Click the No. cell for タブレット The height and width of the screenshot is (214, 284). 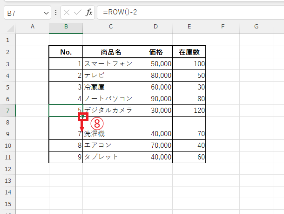pos(66,157)
